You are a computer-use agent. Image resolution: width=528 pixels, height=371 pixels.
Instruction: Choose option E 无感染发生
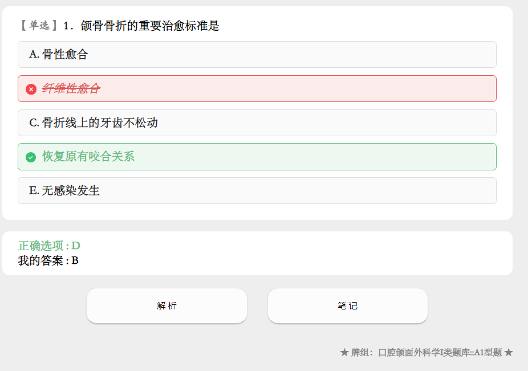point(257,190)
